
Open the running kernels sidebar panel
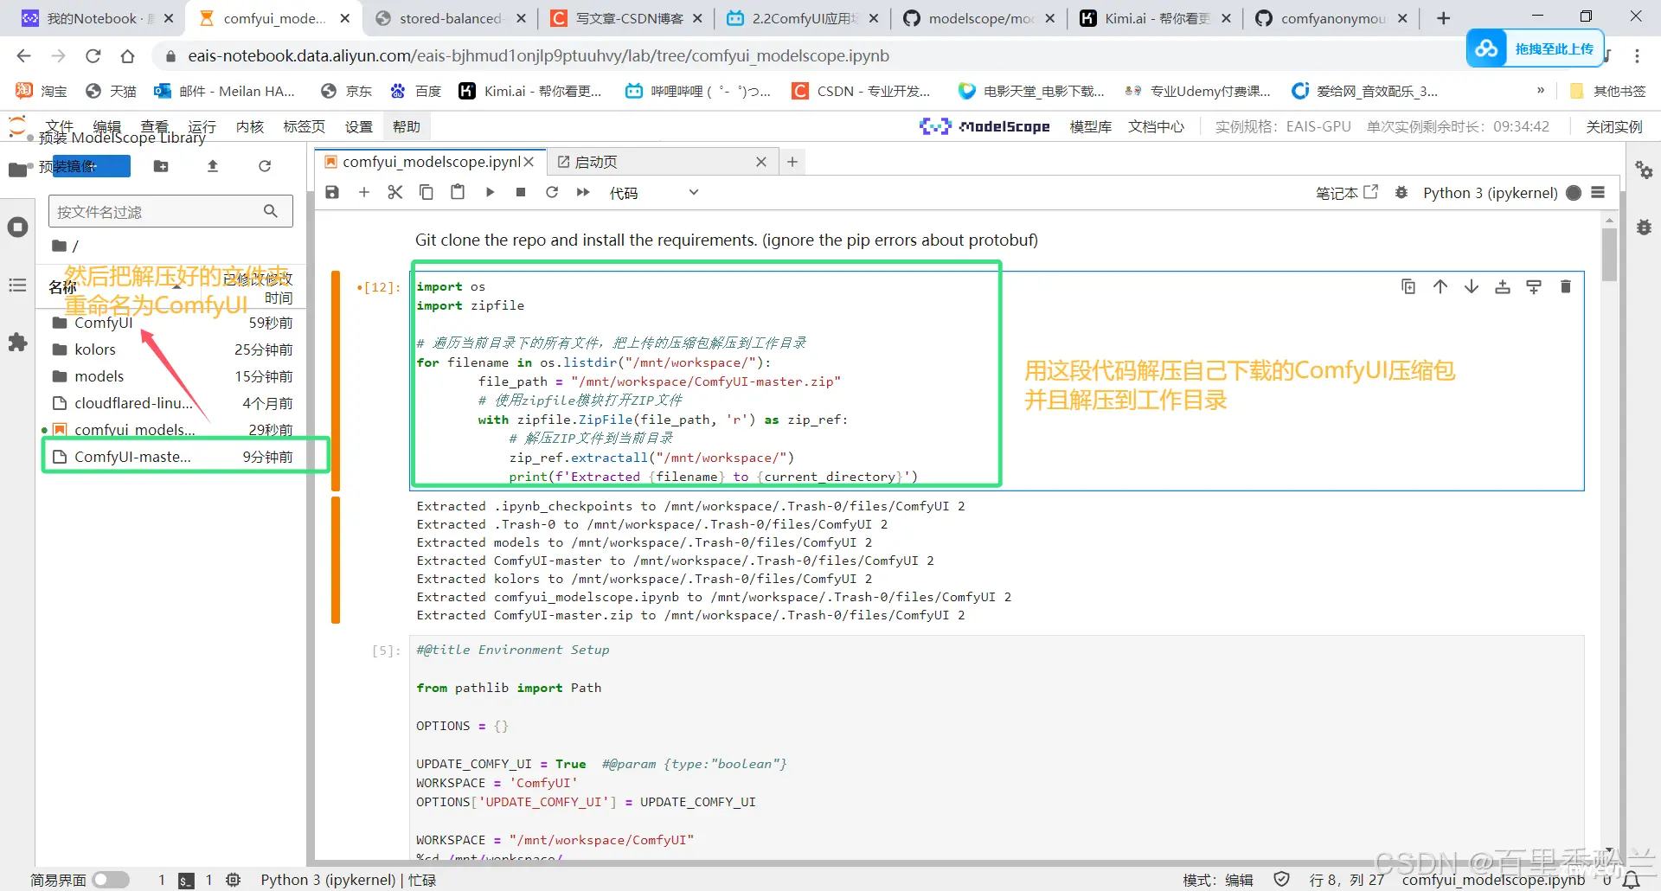tap(17, 228)
